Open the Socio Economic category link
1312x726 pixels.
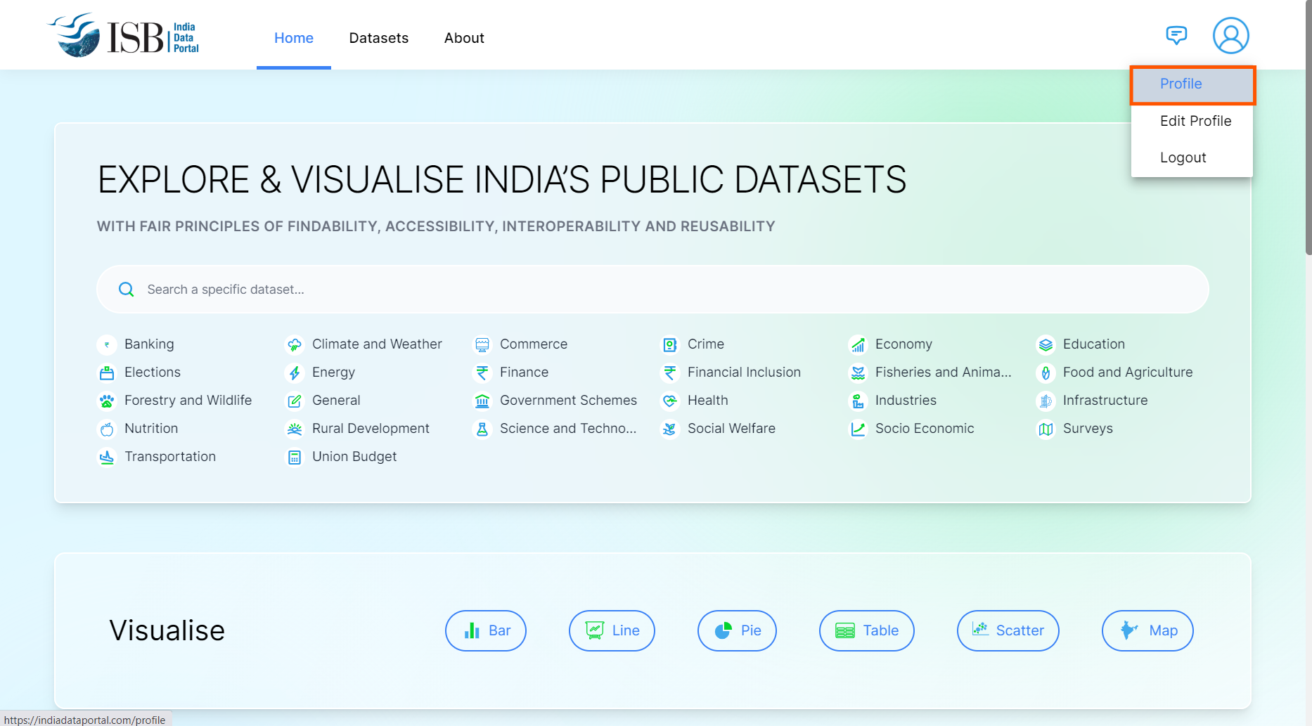click(925, 429)
